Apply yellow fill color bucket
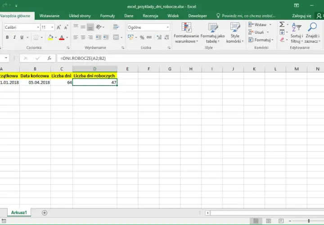 pyautogui.click(x=50, y=37)
